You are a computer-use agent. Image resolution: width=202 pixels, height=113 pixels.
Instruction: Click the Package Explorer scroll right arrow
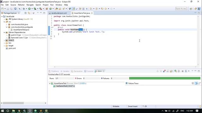(45, 103)
